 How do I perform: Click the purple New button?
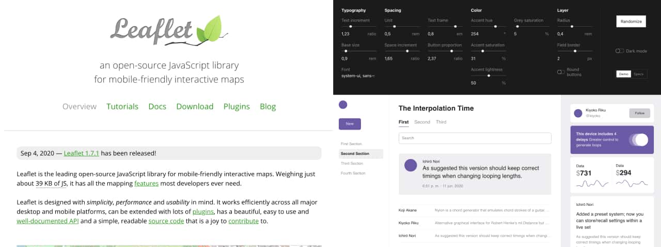350,124
